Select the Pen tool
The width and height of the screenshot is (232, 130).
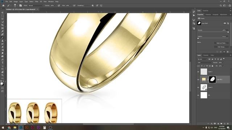coord(3,60)
